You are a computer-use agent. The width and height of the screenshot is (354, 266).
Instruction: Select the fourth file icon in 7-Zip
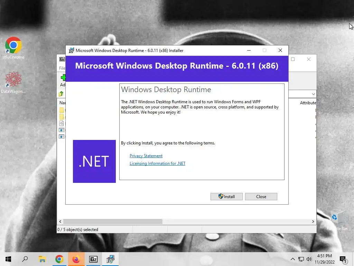pos(62,130)
